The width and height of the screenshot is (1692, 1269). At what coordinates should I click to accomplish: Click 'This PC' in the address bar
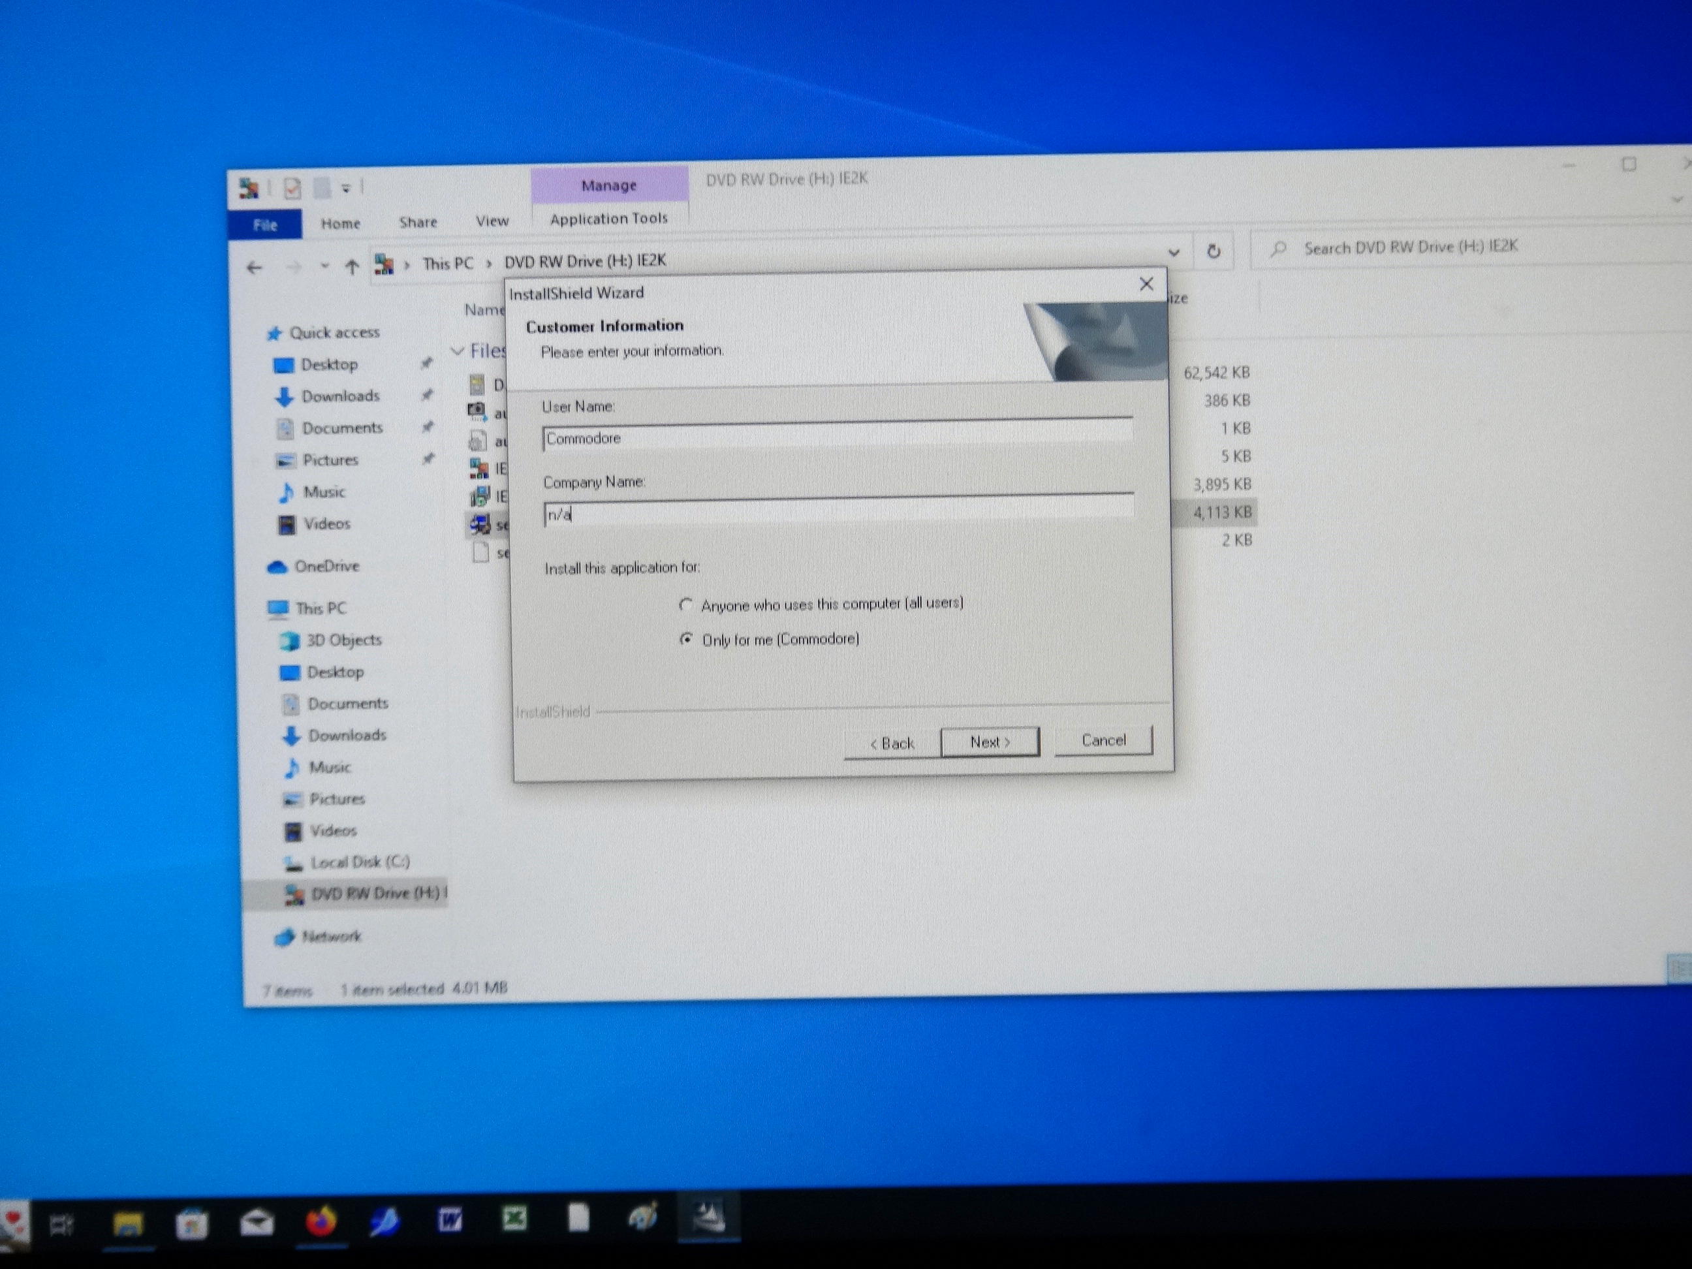point(447,264)
